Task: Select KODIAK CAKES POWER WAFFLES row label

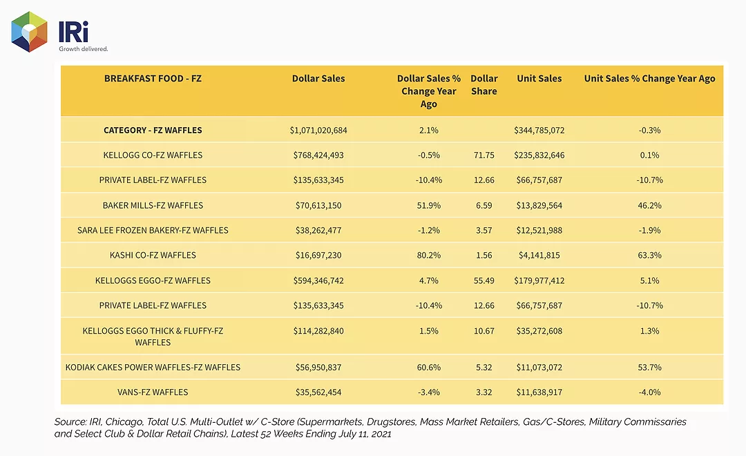Action: (x=153, y=368)
